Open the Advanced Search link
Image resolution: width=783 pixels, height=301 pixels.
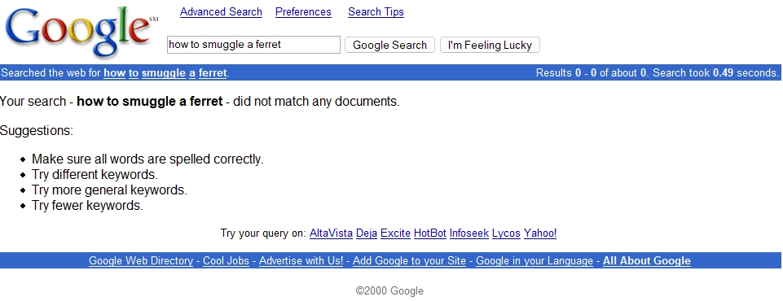(221, 12)
